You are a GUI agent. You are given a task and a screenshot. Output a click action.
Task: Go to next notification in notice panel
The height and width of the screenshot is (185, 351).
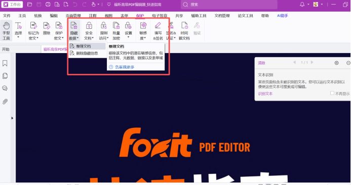312,62
